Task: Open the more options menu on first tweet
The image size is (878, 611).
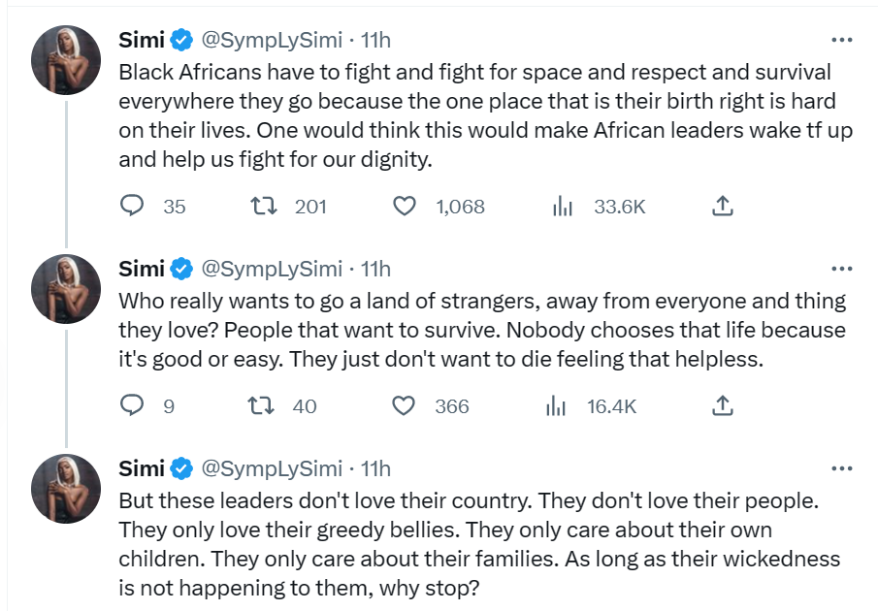Action: (840, 40)
